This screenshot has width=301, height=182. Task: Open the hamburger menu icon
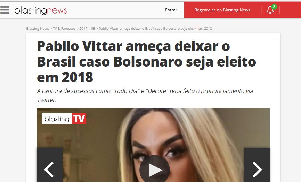click(x=5, y=10)
